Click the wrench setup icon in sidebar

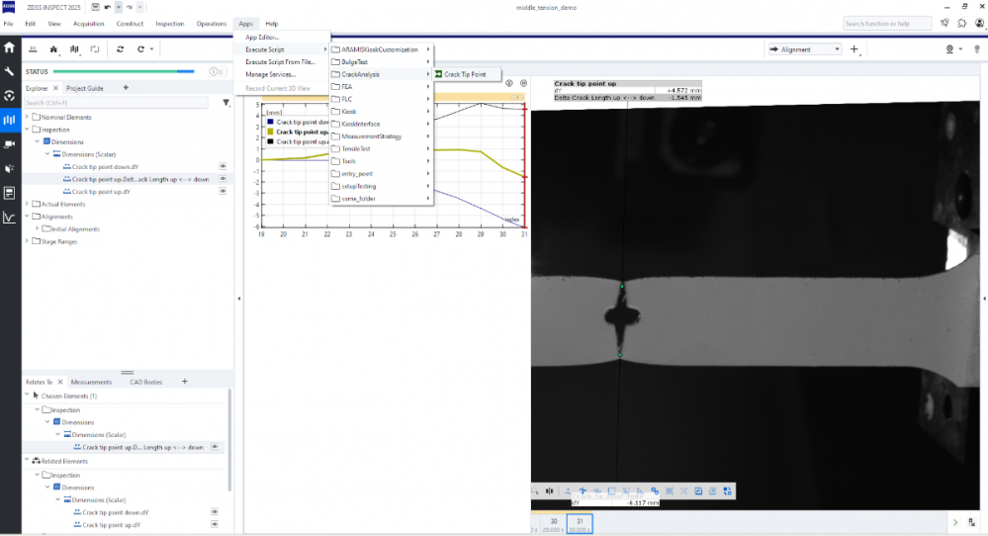(10, 71)
